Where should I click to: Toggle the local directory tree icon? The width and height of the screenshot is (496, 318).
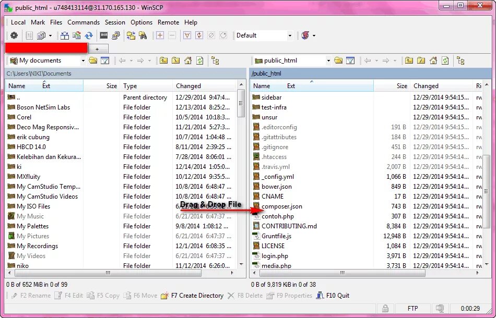(215, 60)
